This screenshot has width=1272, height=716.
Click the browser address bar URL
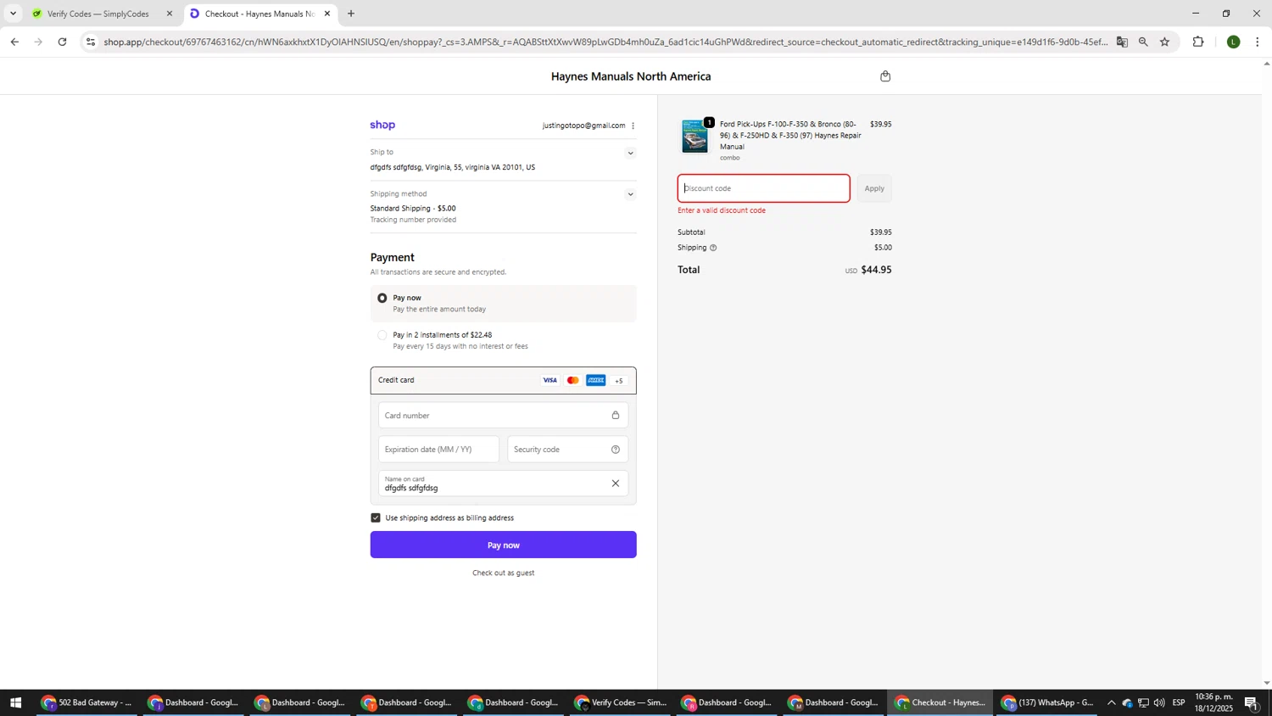tap(605, 42)
